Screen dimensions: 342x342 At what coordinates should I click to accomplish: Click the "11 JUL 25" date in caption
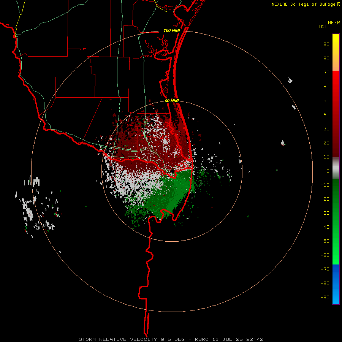click(x=228, y=339)
